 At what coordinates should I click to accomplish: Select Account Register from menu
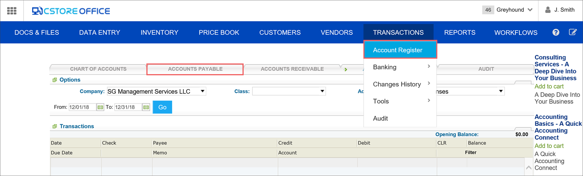coord(400,50)
